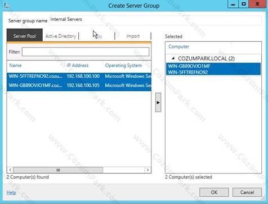Open the Import tab
Image resolution: width=268 pixels, height=204 pixels.
click(133, 36)
